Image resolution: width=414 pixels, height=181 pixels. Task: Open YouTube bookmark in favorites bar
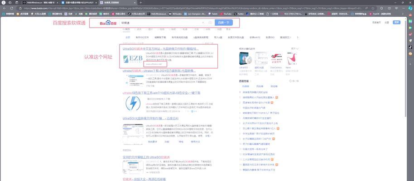click(x=226, y=14)
